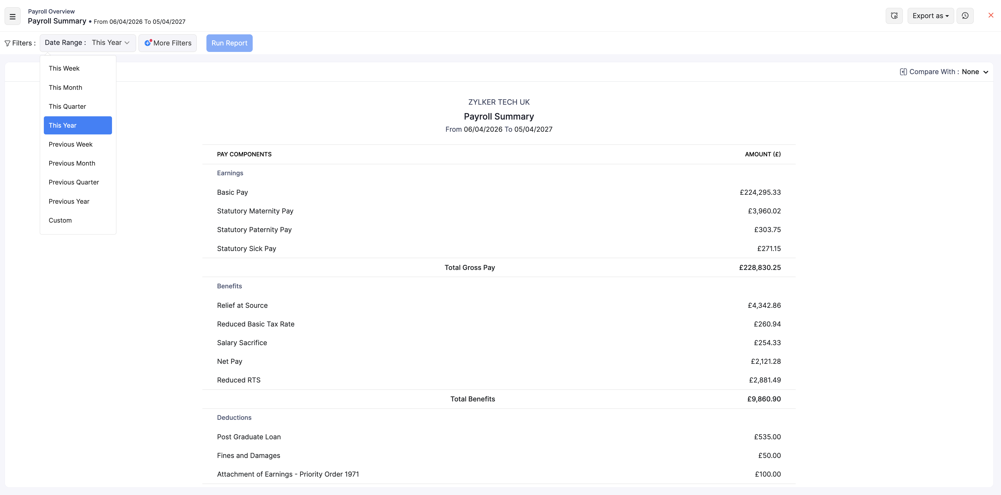The image size is (1001, 495).
Task: Click the Run Report button
Action: coord(229,43)
